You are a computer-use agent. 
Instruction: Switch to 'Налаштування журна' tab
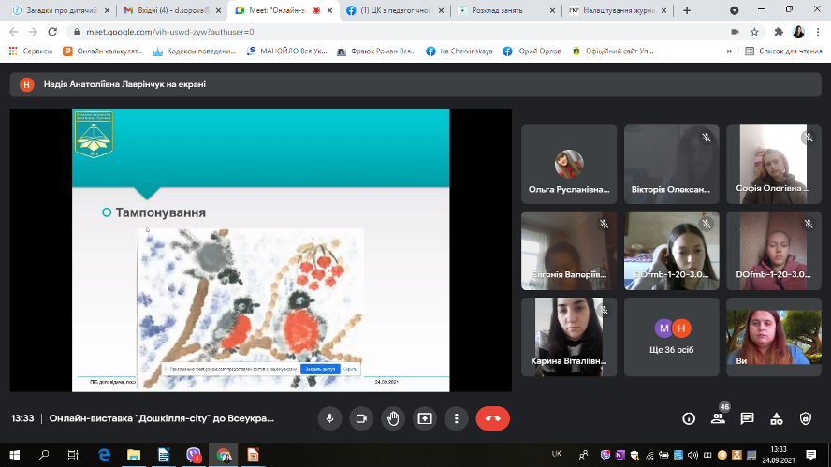pyautogui.click(x=618, y=10)
